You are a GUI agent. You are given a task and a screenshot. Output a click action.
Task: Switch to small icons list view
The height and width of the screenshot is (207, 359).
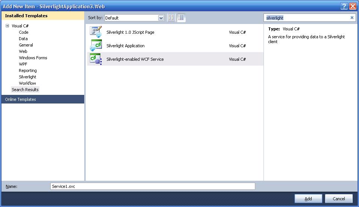(181, 18)
